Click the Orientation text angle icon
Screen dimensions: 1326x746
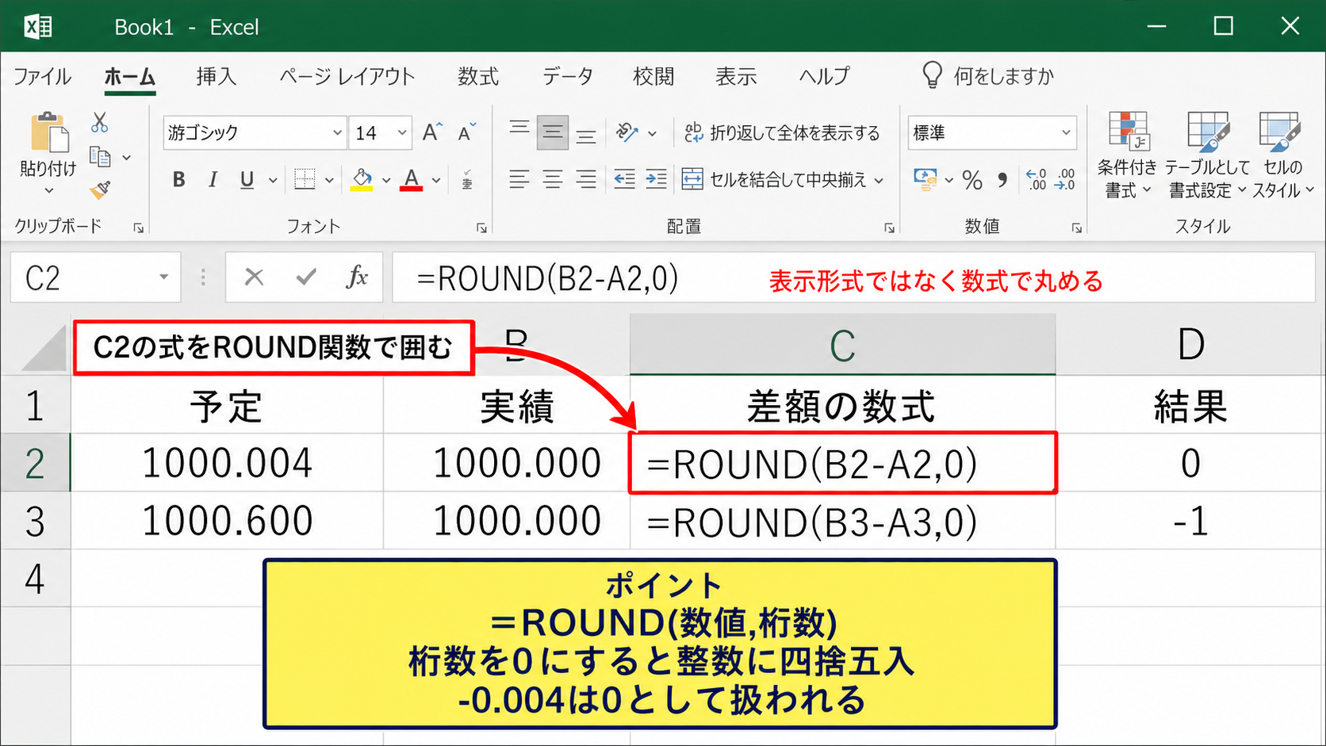point(627,132)
